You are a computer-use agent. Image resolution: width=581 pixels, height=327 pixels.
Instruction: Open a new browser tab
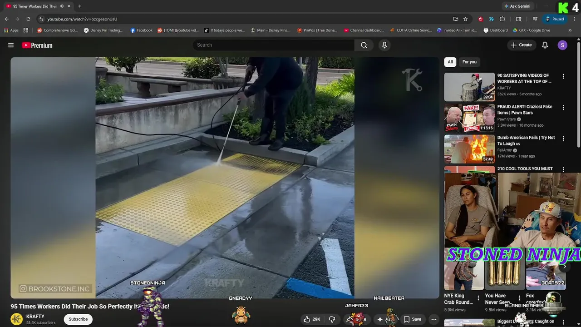pos(80,6)
